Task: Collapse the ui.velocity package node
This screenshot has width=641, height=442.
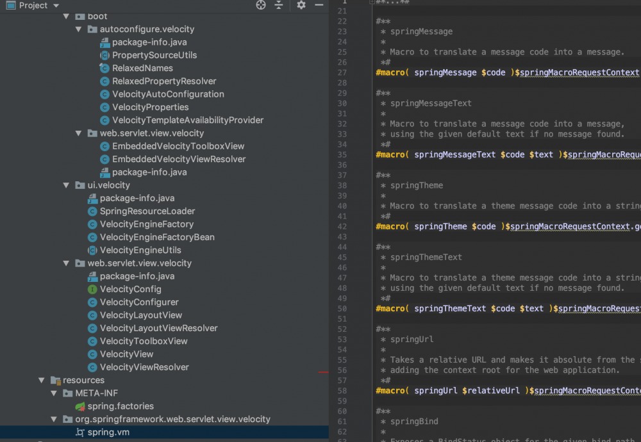Action: [66, 185]
